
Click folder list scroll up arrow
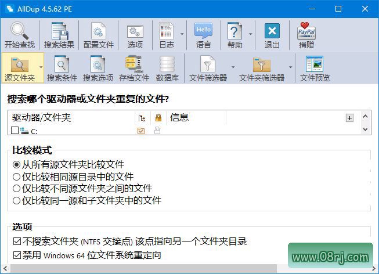366,117
